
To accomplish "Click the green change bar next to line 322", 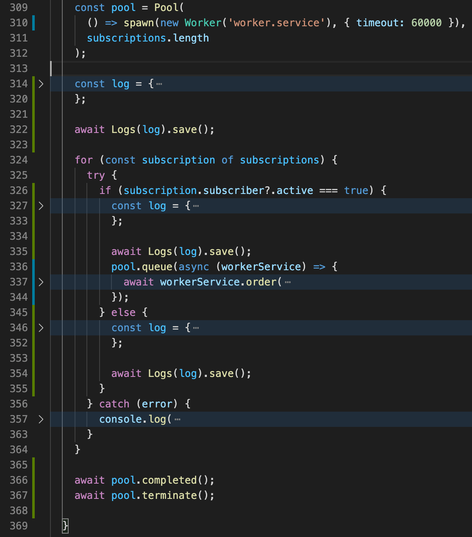I will (x=34, y=130).
